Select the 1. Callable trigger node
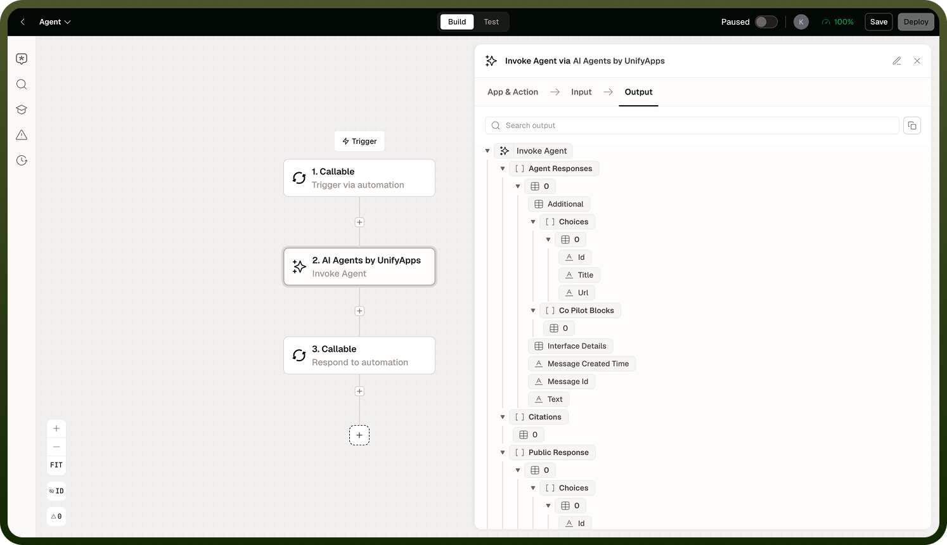Screen dimensions: 947x545 (359, 178)
